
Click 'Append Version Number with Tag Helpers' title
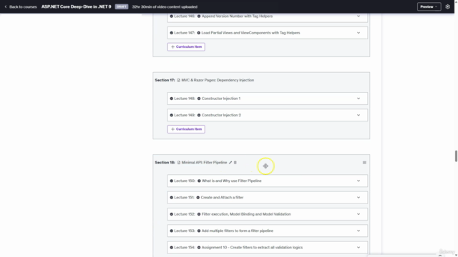[237, 16]
